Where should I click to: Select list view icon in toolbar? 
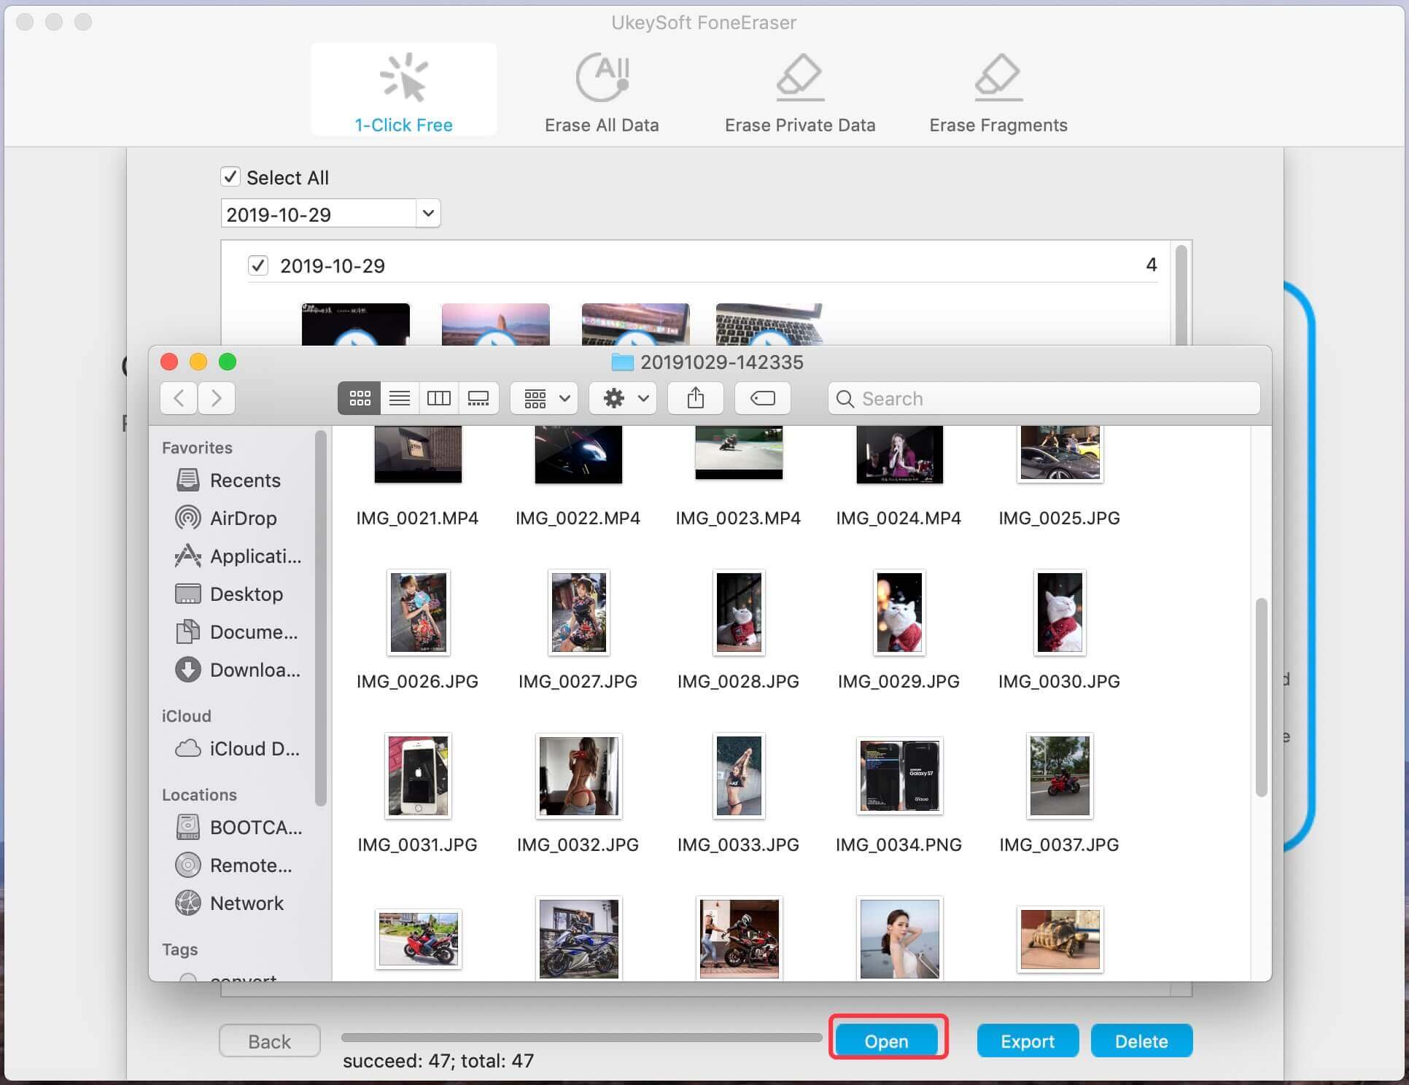pos(399,397)
